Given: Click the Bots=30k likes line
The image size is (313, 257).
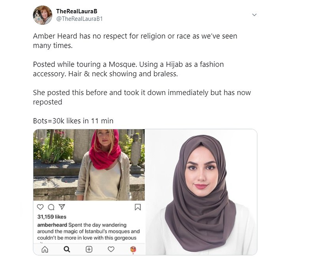Looking at the screenshot, I should 73,121.
